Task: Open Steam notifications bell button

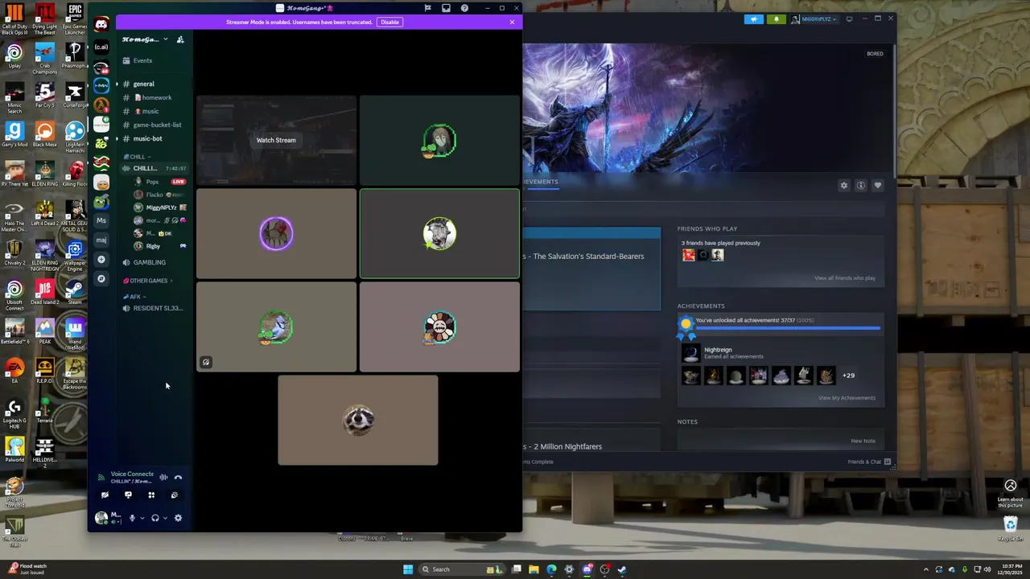Action: coord(777,19)
